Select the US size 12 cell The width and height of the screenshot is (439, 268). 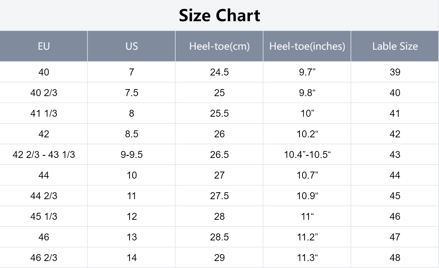(x=131, y=216)
